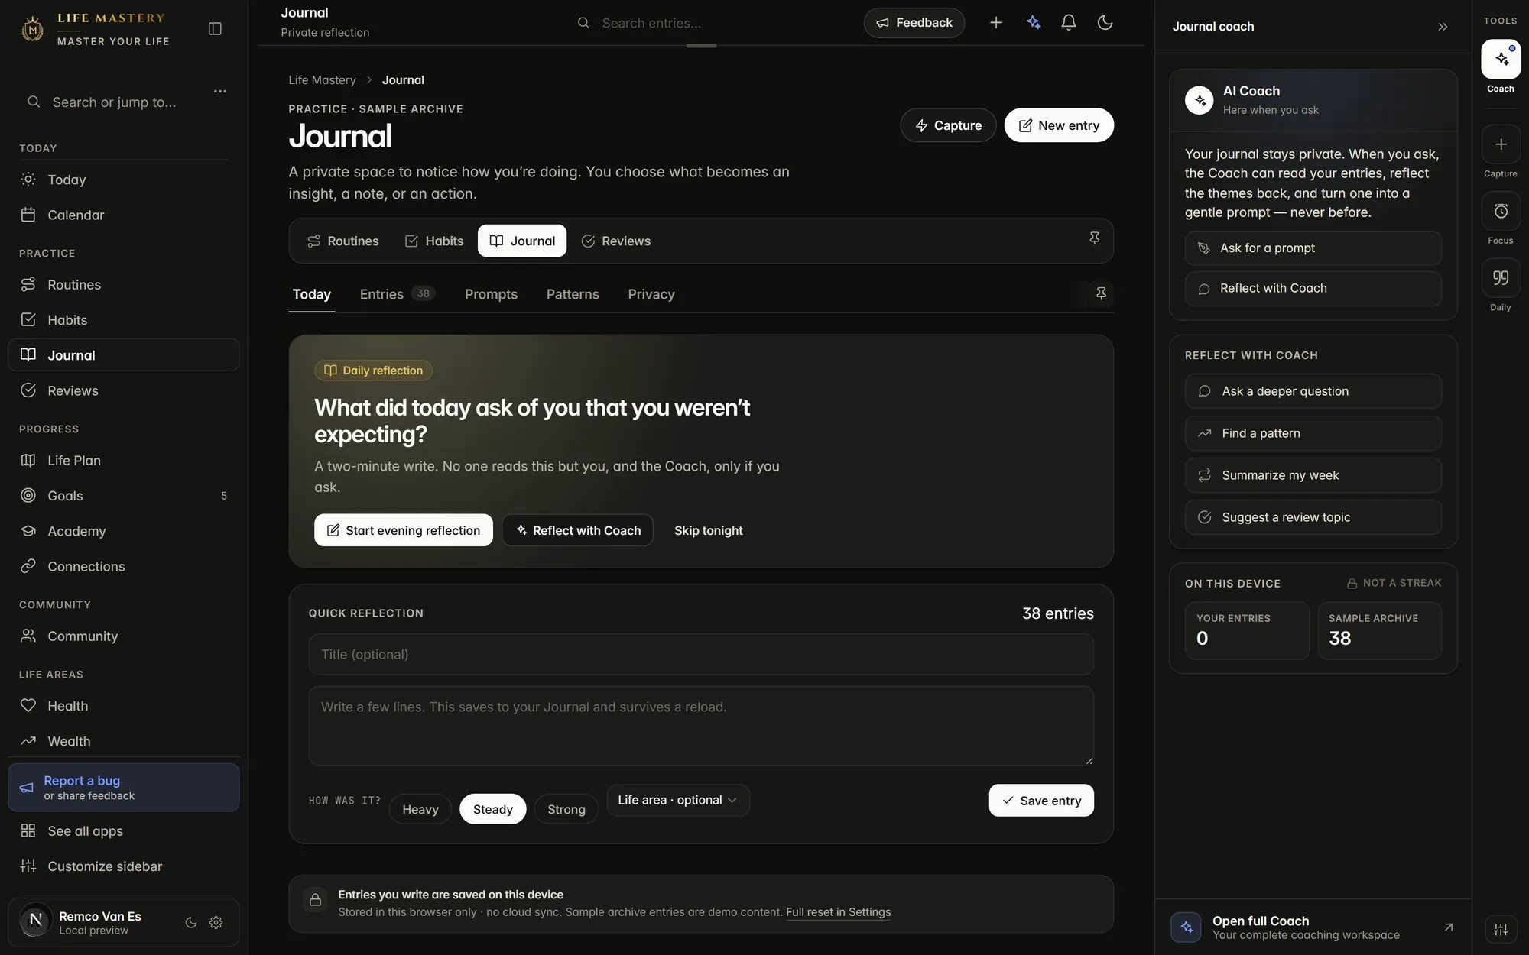
Task: Pin the practice tabs bar
Action: [x=1094, y=238]
